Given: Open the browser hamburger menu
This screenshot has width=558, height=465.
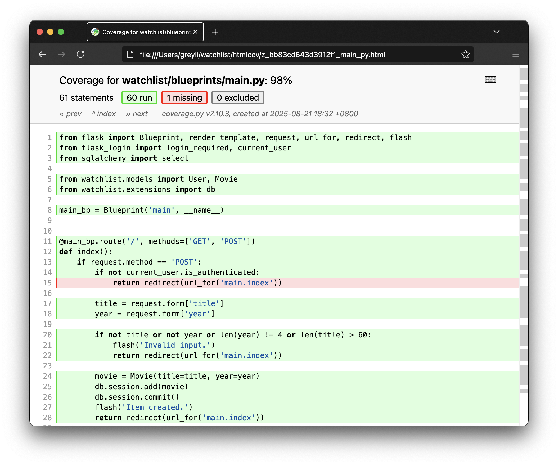Looking at the screenshot, I should [x=515, y=55].
